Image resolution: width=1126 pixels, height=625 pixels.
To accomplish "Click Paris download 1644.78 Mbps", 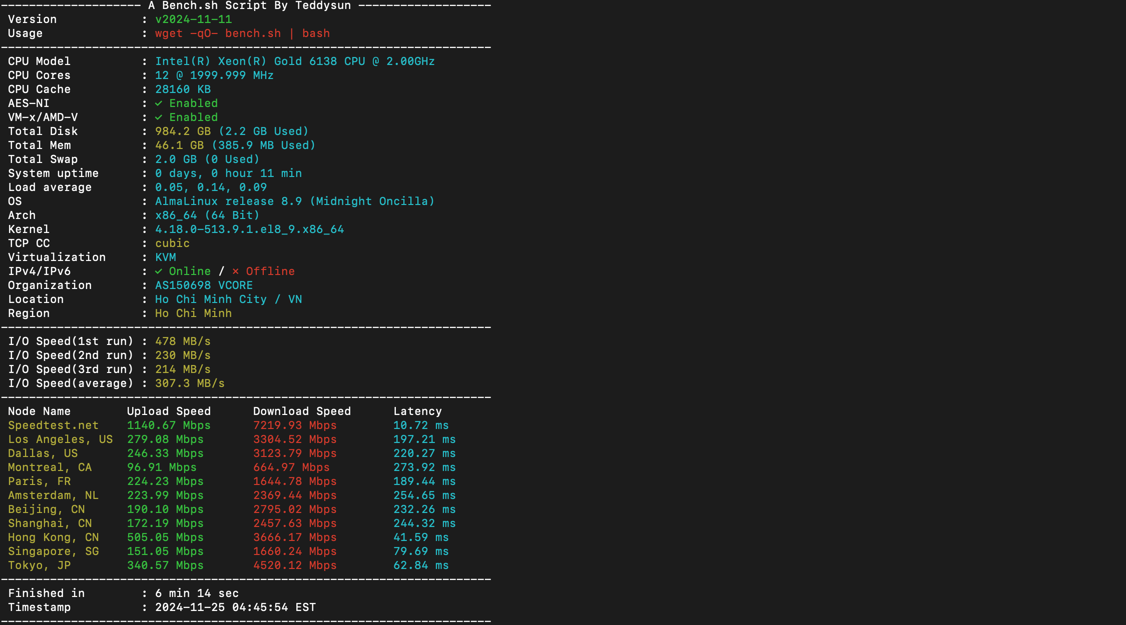I will click(x=295, y=481).
